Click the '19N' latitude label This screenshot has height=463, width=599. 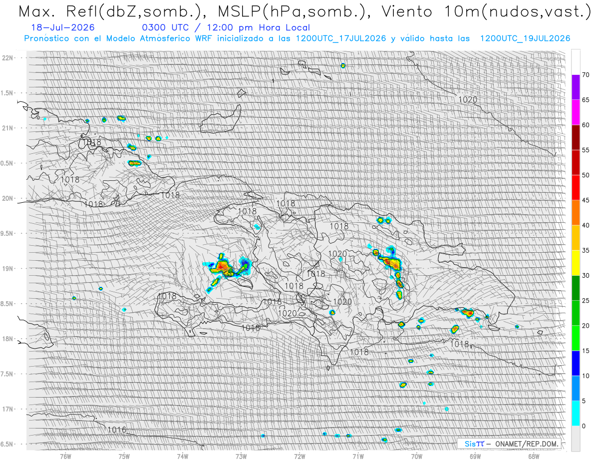pos(7,269)
